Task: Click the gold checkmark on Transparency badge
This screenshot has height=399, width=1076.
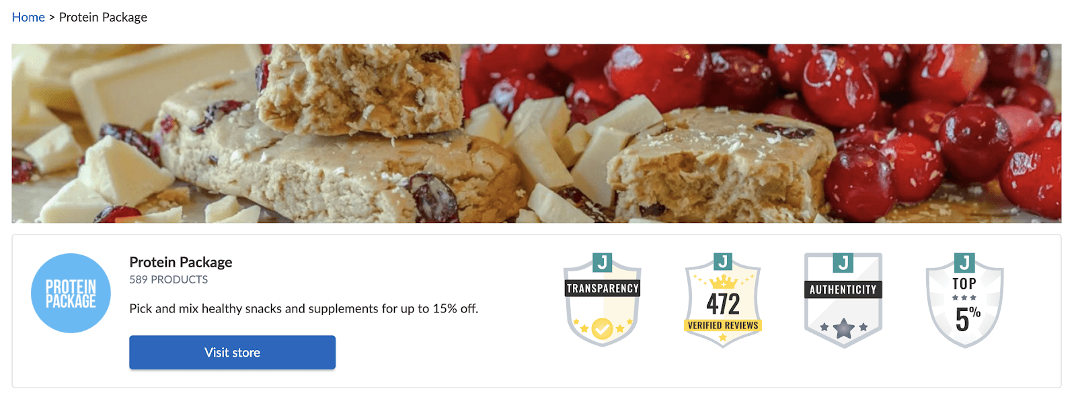Action: (x=602, y=328)
